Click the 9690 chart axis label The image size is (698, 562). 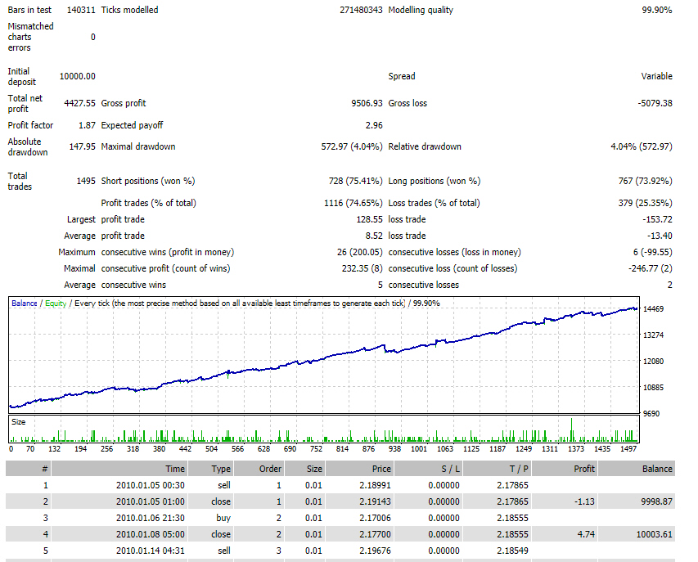pyautogui.click(x=651, y=414)
